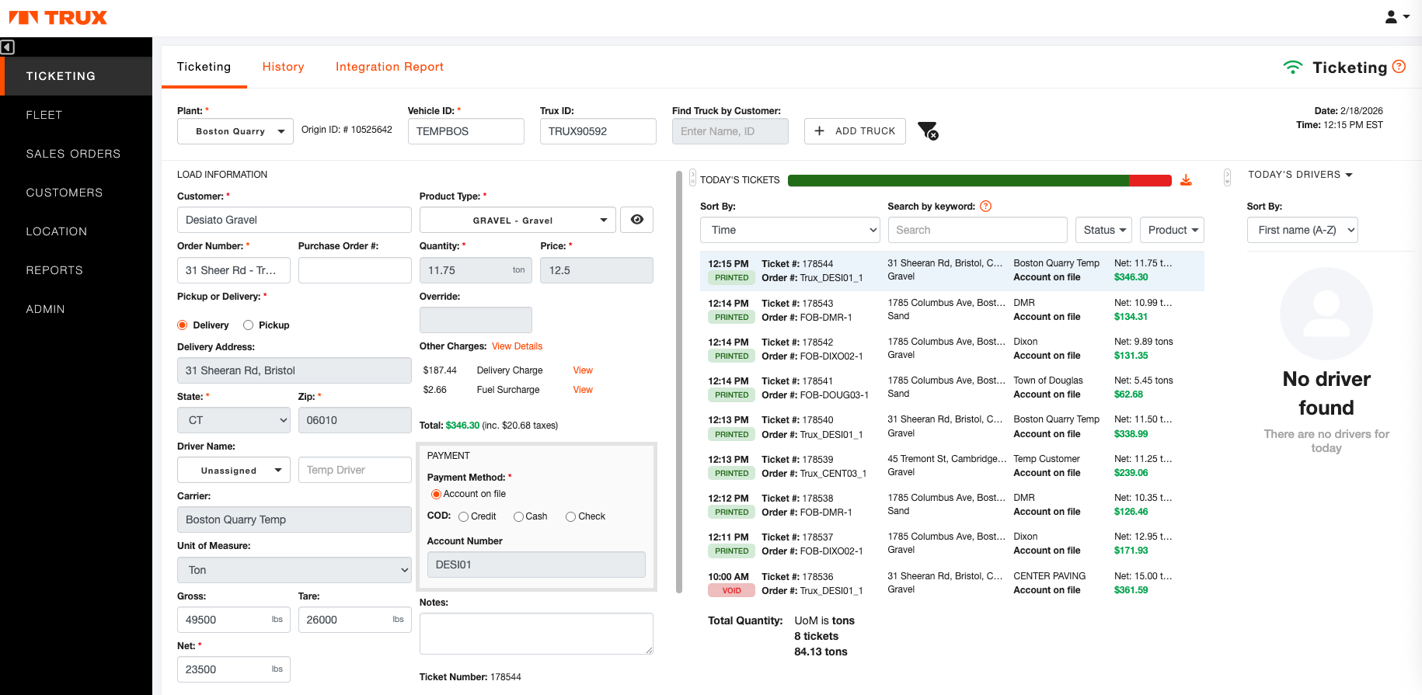
Task: Open the user profile menu icon
Action: pos(1396,16)
